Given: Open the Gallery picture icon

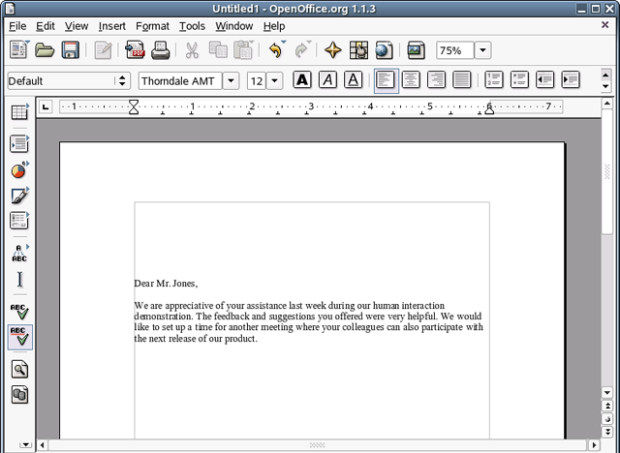Looking at the screenshot, I should coord(416,50).
